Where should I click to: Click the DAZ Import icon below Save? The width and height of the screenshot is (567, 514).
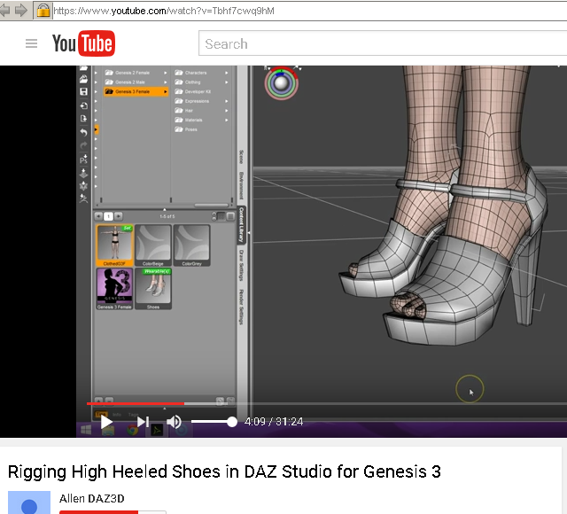point(83,105)
